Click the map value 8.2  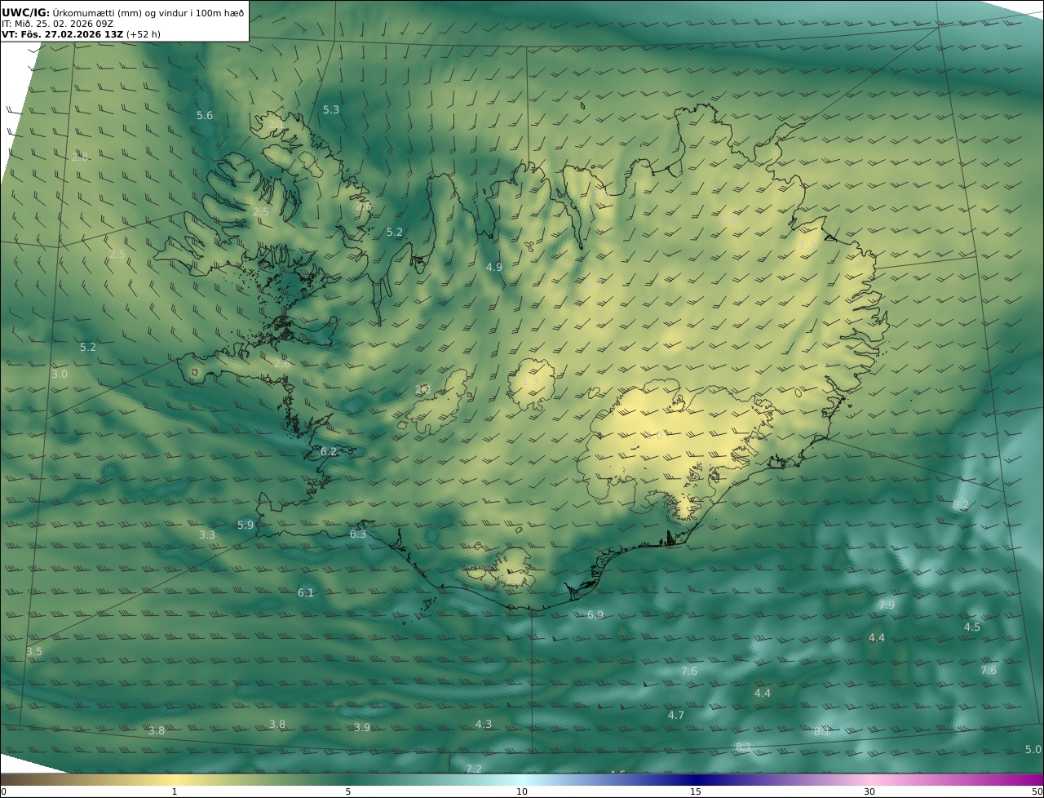point(961,505)
